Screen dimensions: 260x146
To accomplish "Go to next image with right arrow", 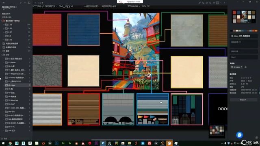I will (x=225, y=3).
